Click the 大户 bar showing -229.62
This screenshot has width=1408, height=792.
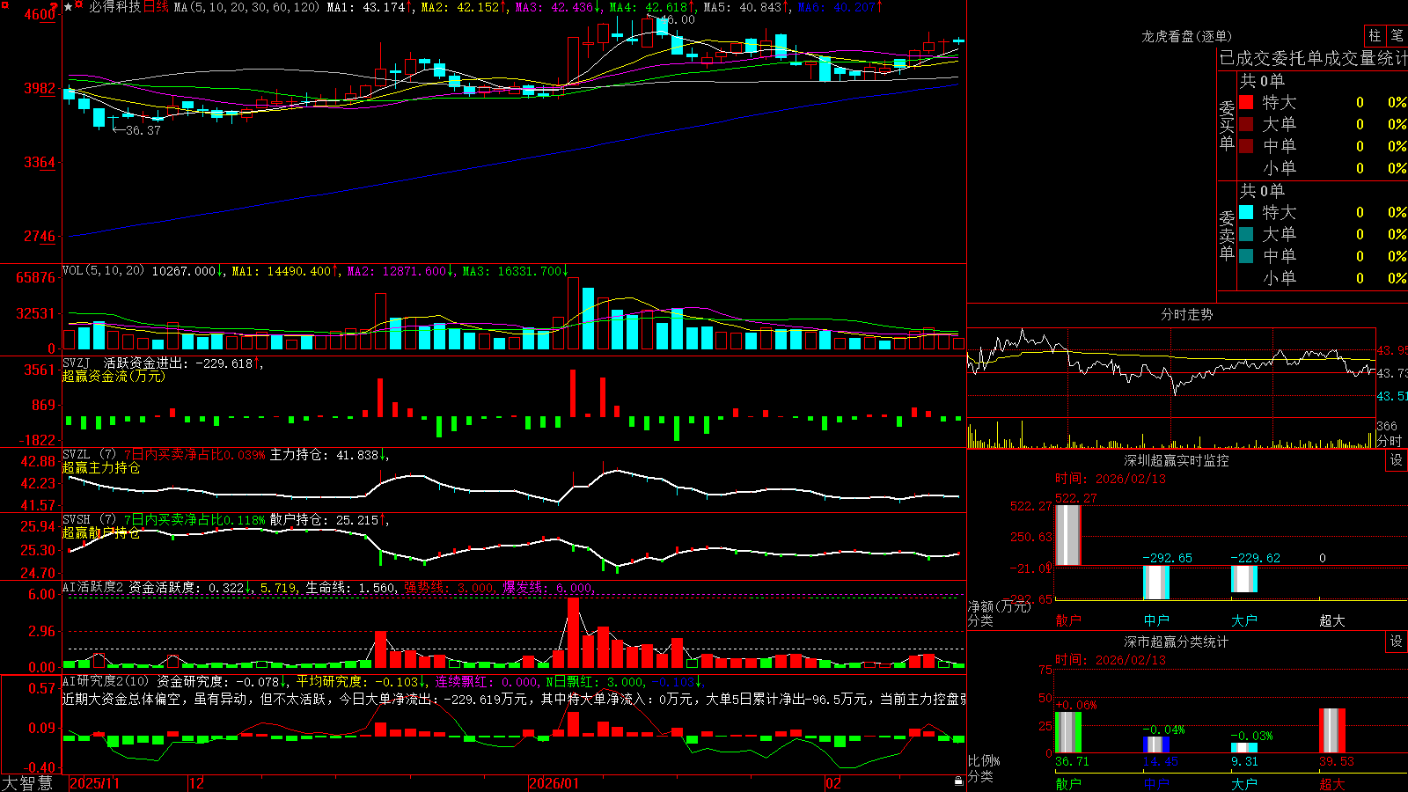(x=1244, y=579)
